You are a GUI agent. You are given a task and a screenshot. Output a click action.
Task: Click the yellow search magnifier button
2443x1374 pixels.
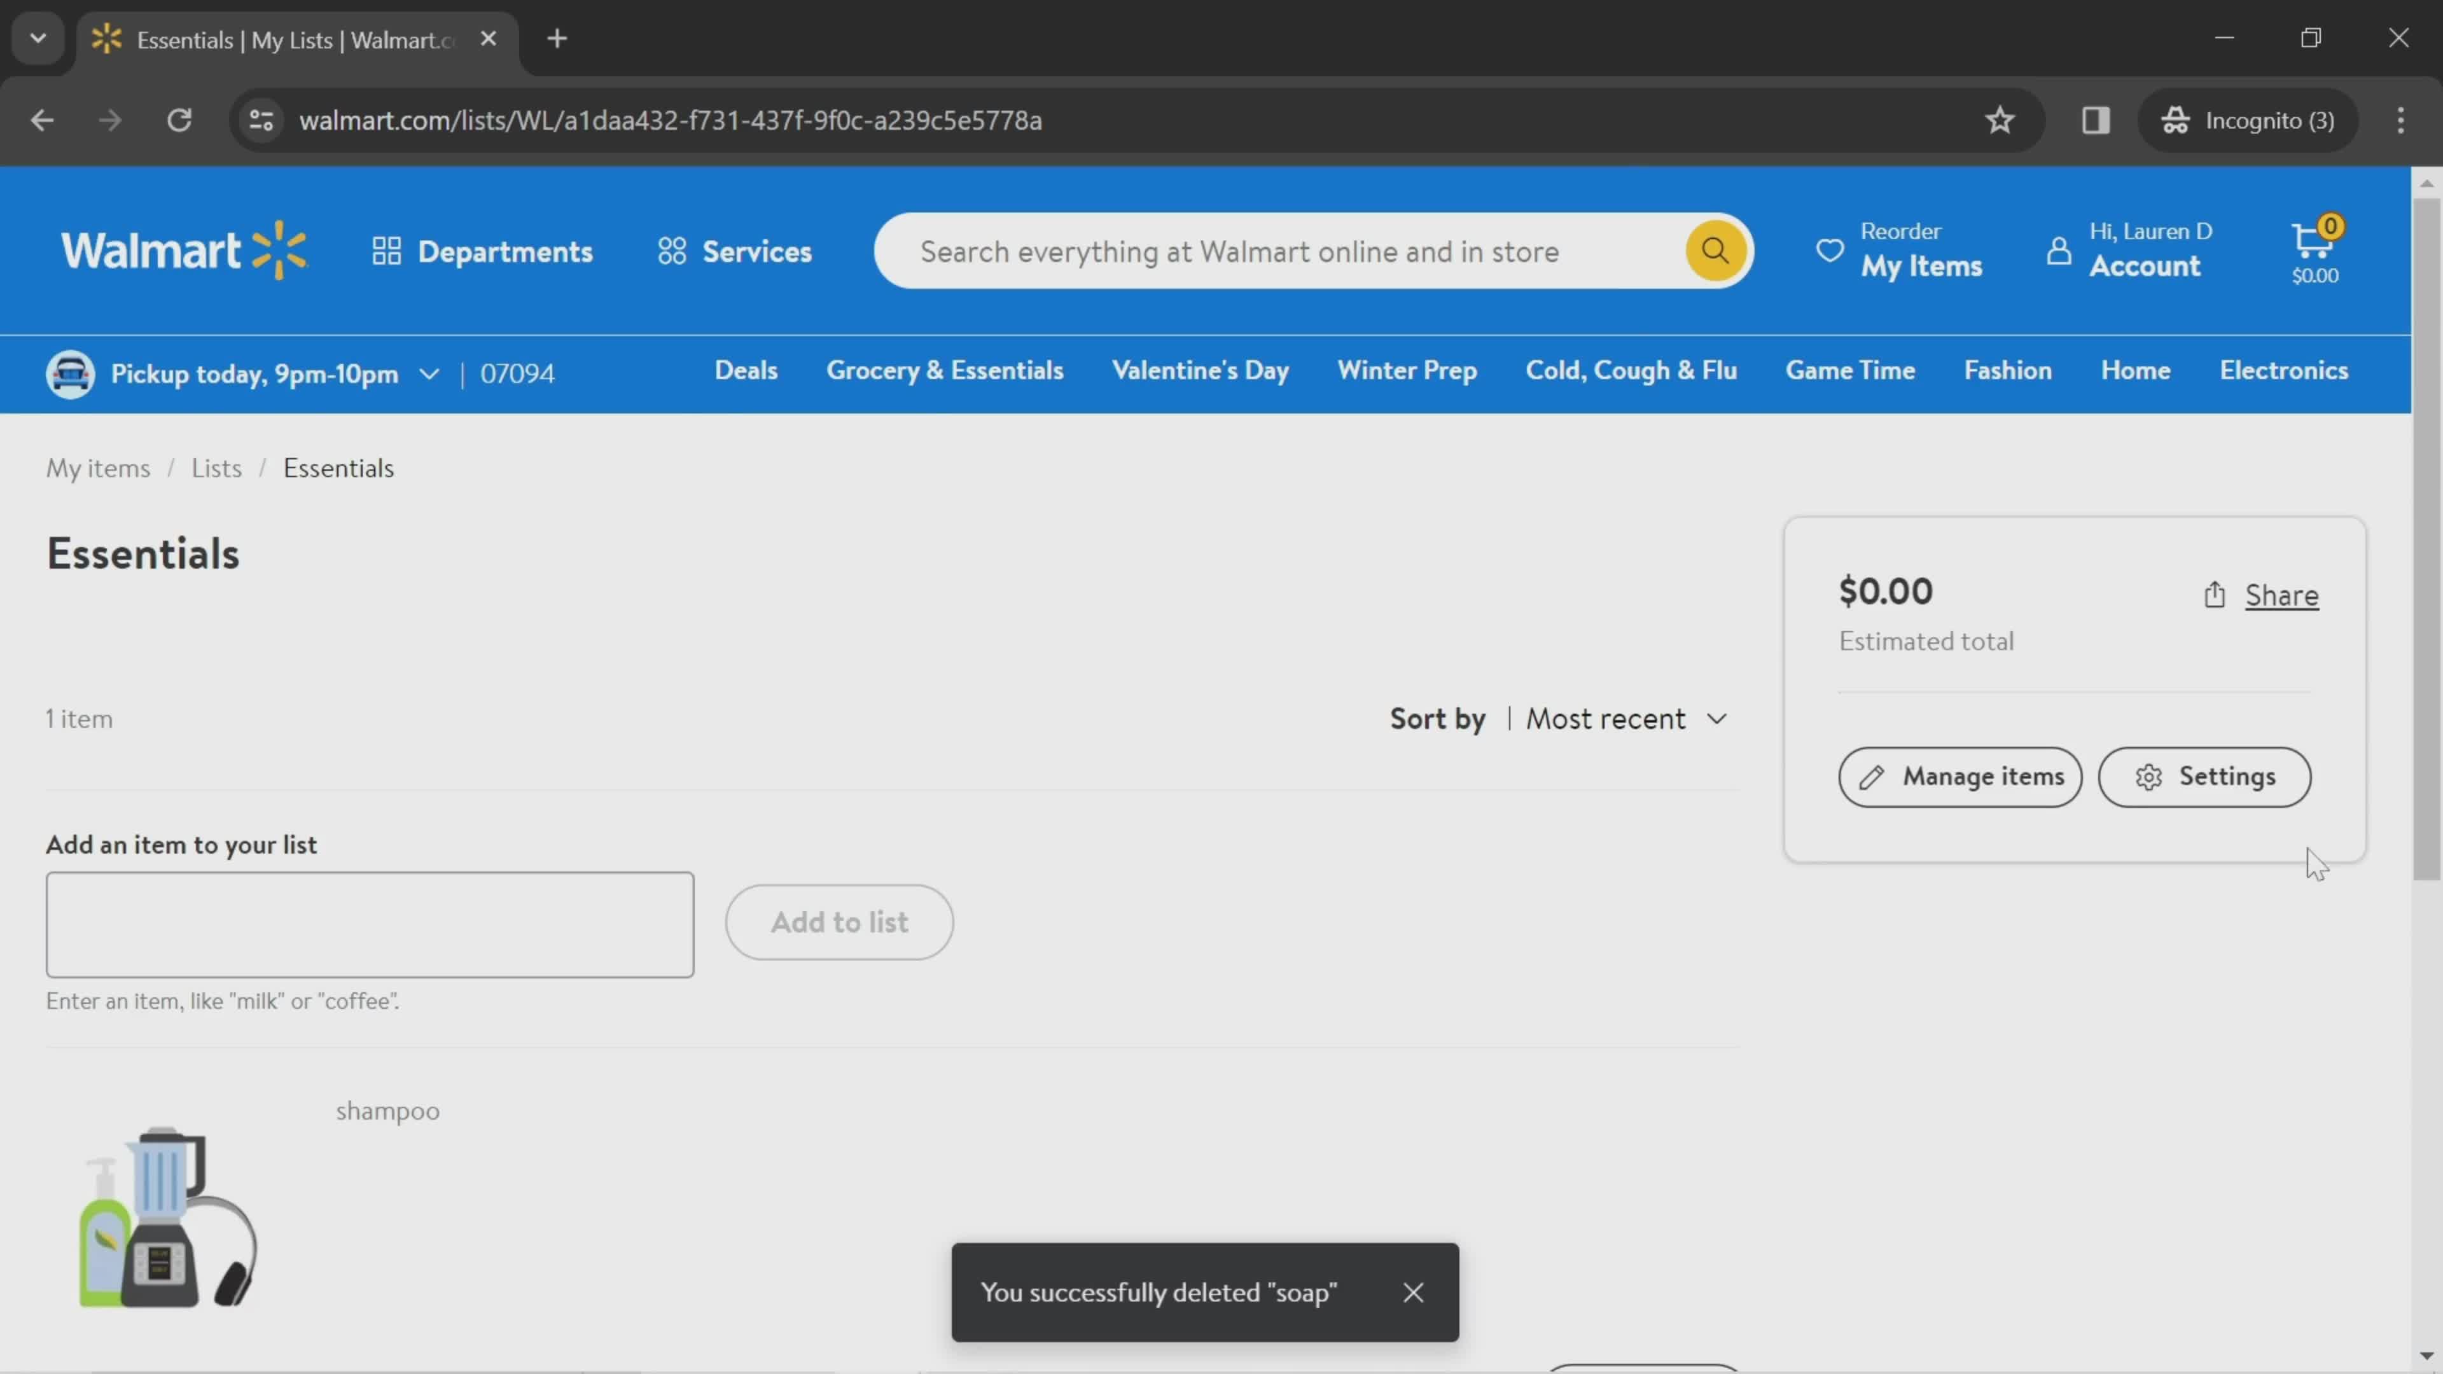(x=1715, y=251)
